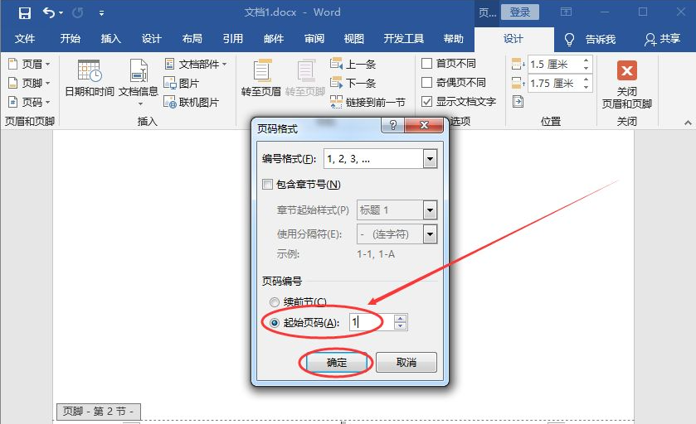Image resolution: width=696 pixels, height=424 pixels.
Task: Click the 起始页码 number input field
Action: pos(369,322)
